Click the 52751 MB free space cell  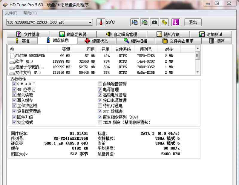(x=87, y=67)
